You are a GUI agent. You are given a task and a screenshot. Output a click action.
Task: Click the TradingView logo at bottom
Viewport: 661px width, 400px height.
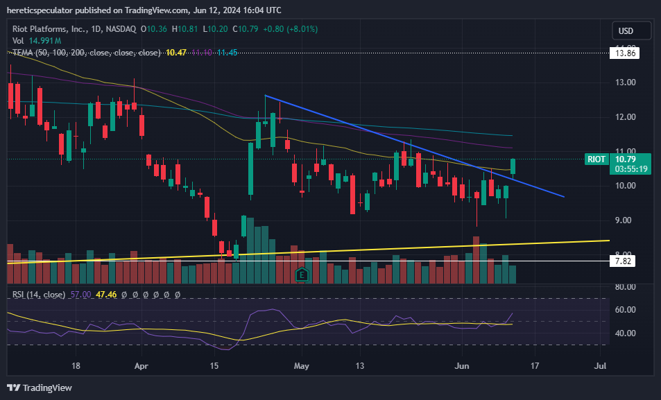click(x=40, y=388)
